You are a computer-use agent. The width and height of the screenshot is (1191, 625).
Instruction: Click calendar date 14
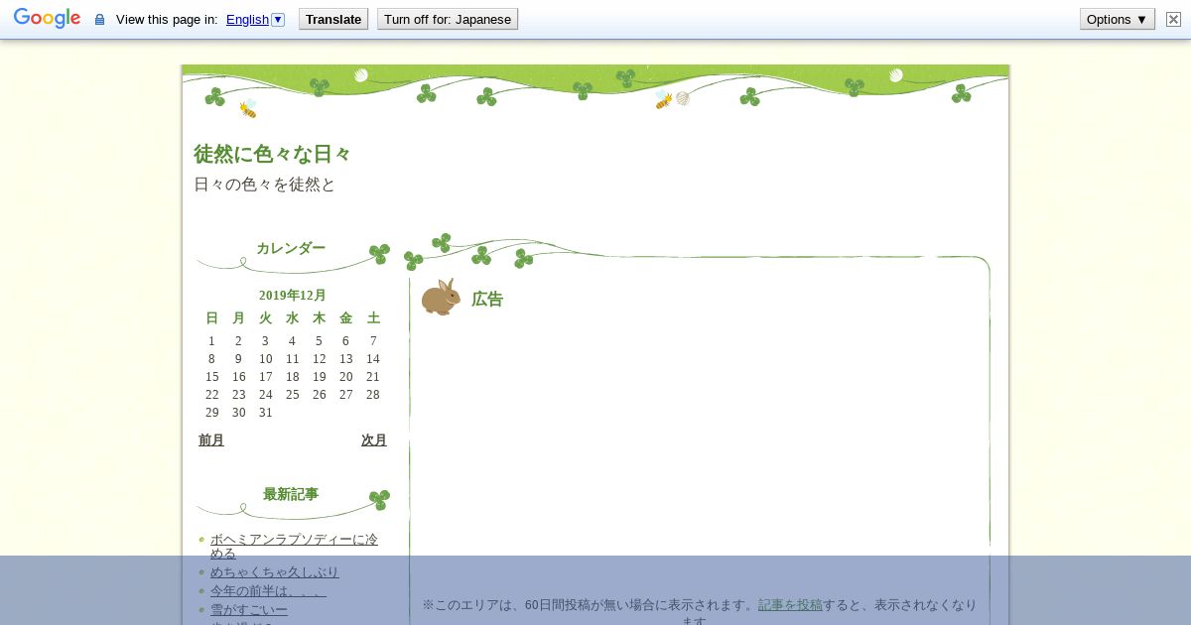click(x=373, y=358)
